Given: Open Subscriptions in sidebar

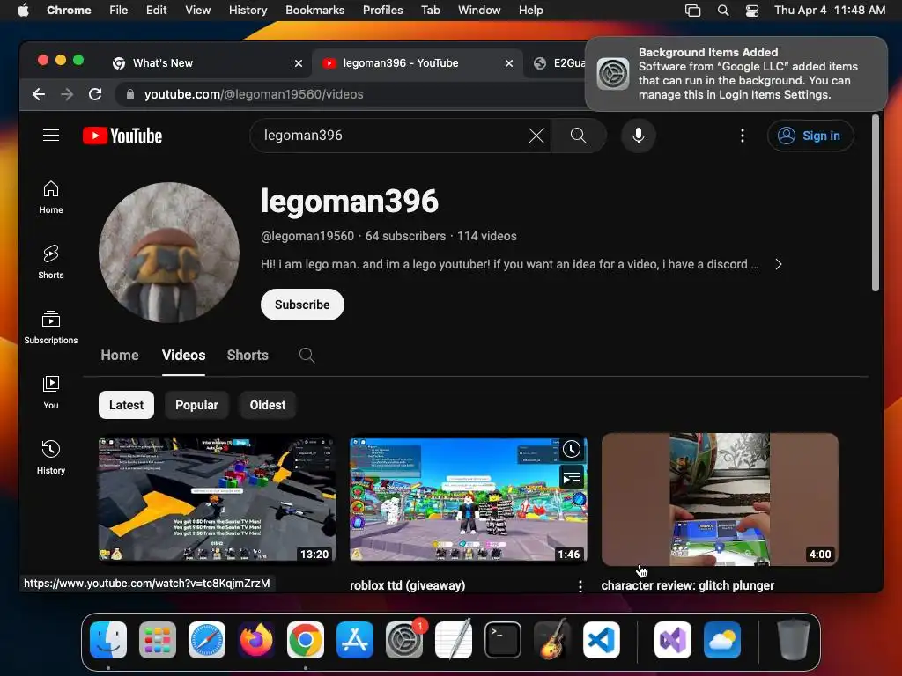Looking at the screenshot, I should (x=50, y=327).
